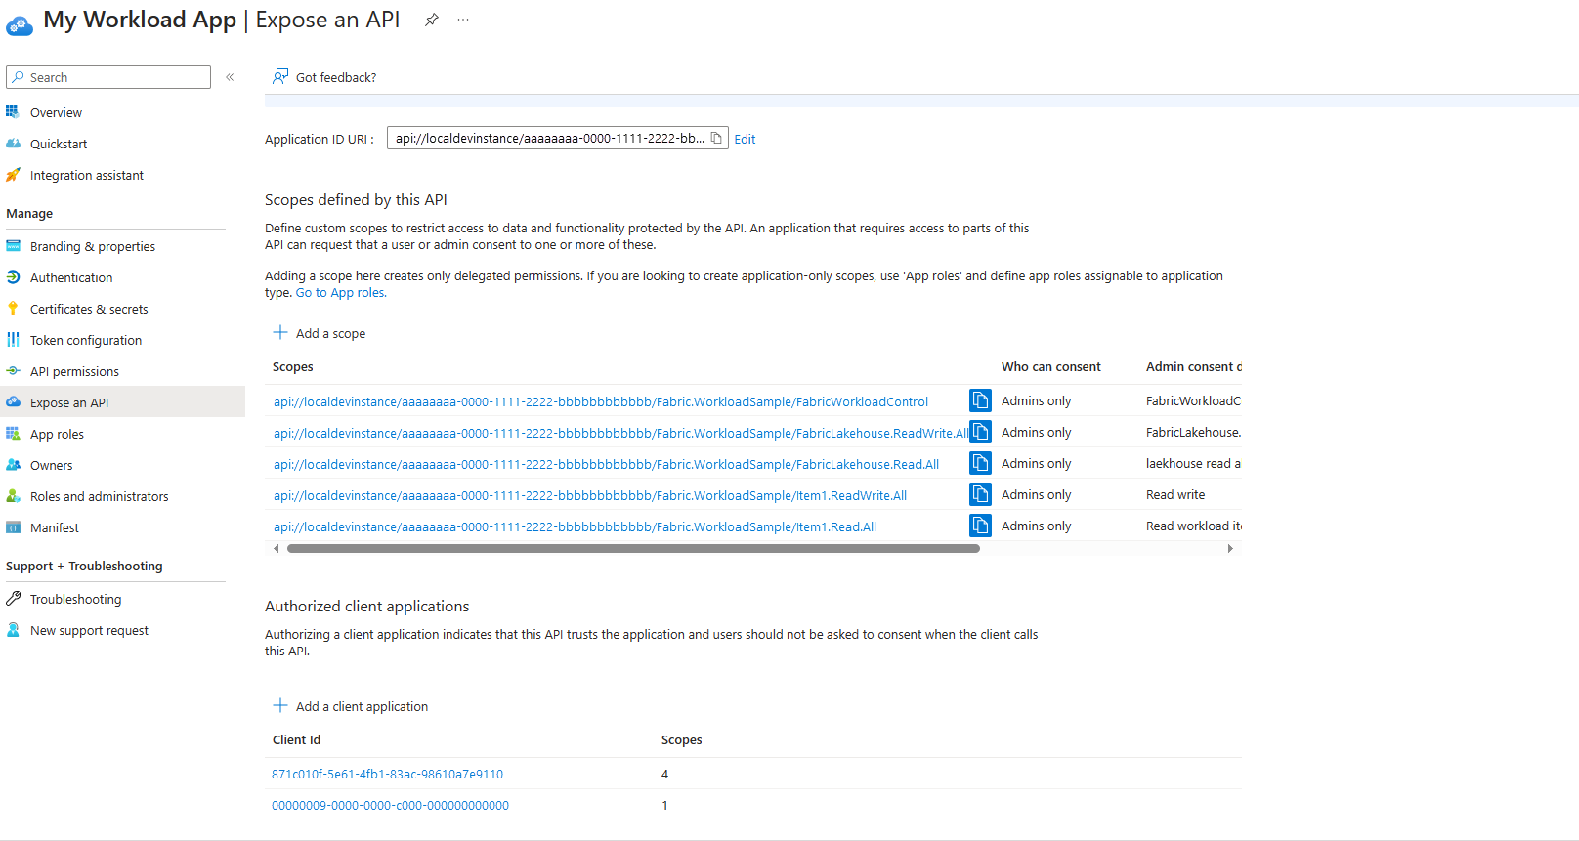Copy the Application ID URI to clipboard
The width and height of the screenshot is (1579, 841).
[x=716, y=139]
